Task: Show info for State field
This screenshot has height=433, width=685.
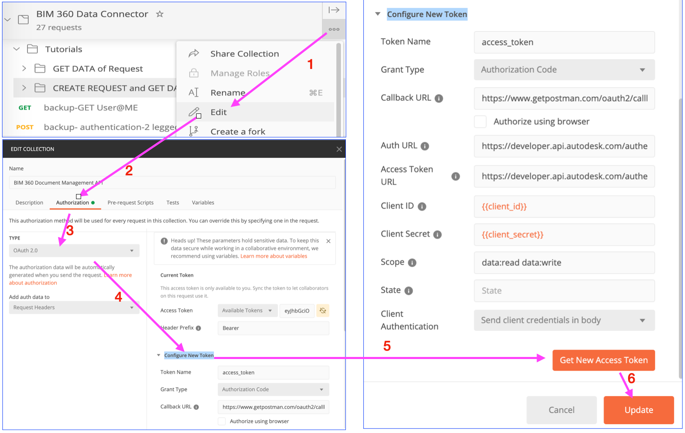Action: 409,291
